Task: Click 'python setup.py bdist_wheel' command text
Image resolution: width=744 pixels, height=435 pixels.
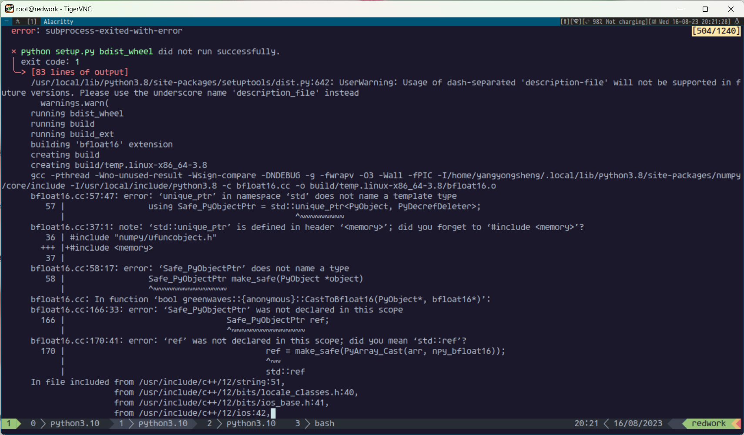Action: [x=87, y=51]
